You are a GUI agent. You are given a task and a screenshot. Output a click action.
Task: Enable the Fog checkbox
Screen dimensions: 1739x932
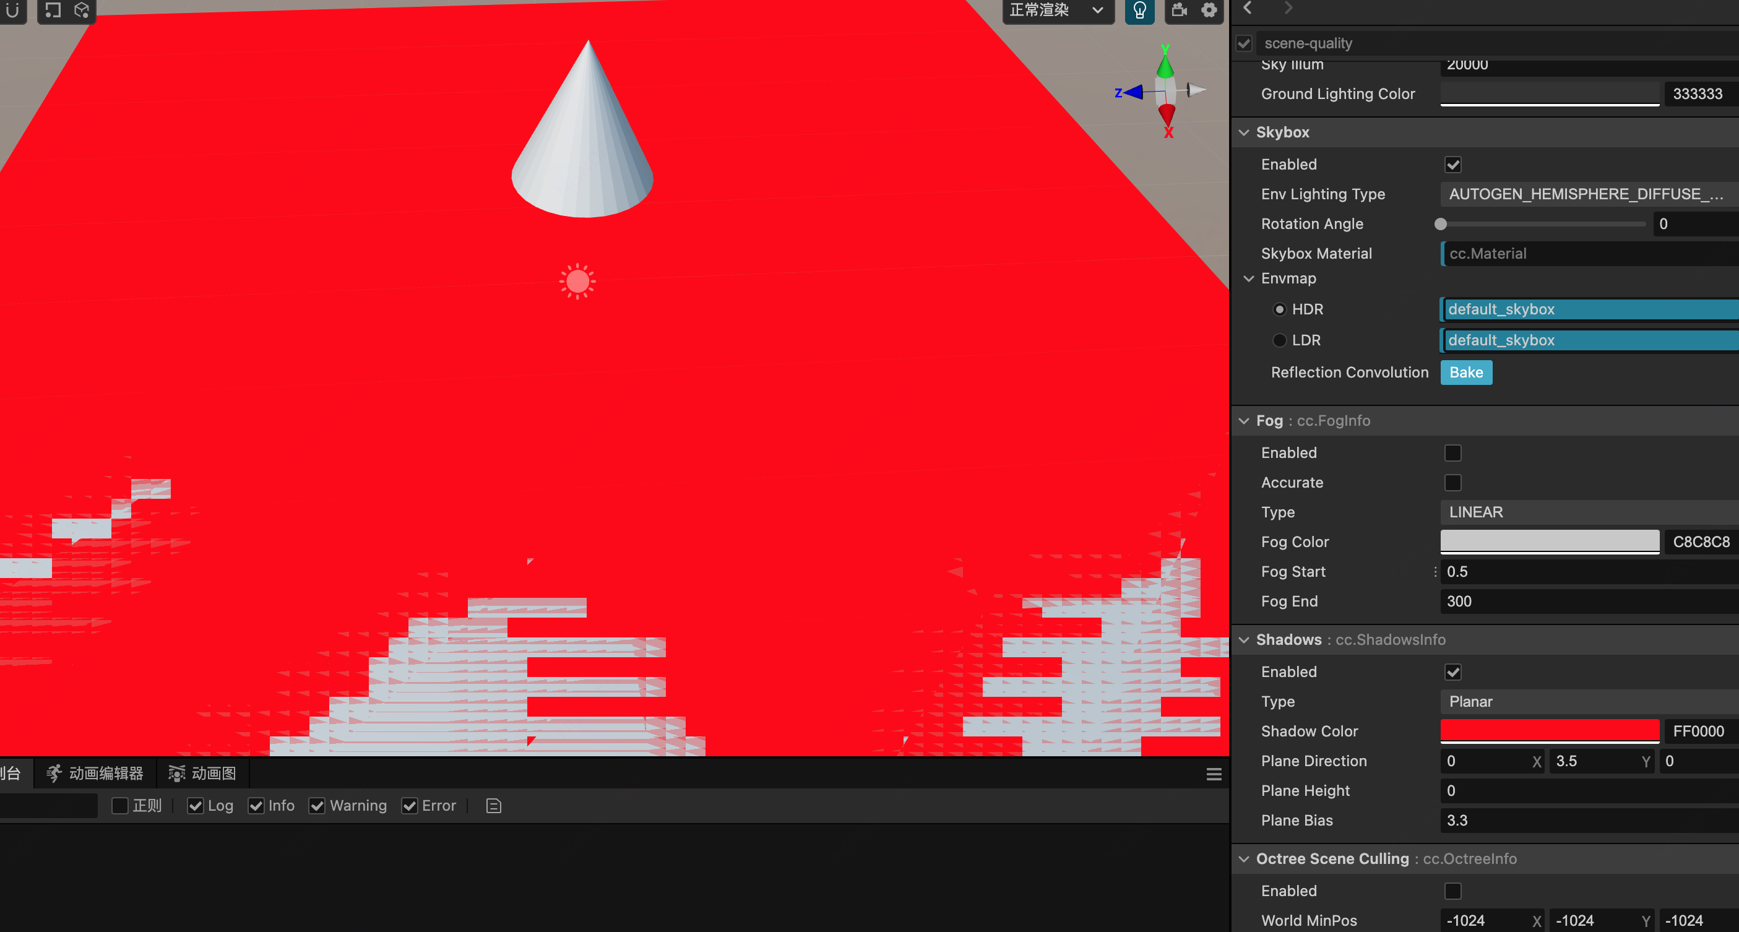(1452, 453)
